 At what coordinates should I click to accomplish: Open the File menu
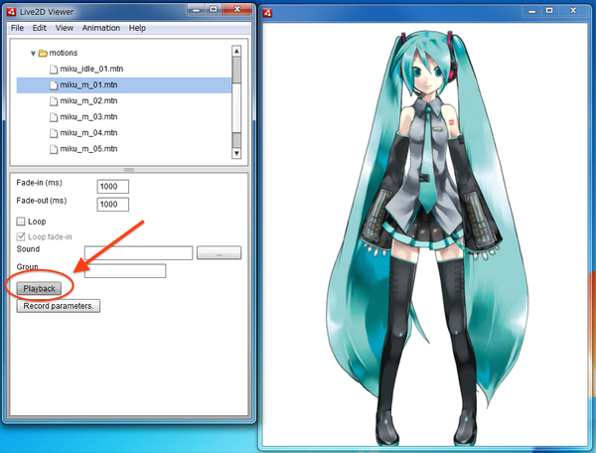click(17, 28)
